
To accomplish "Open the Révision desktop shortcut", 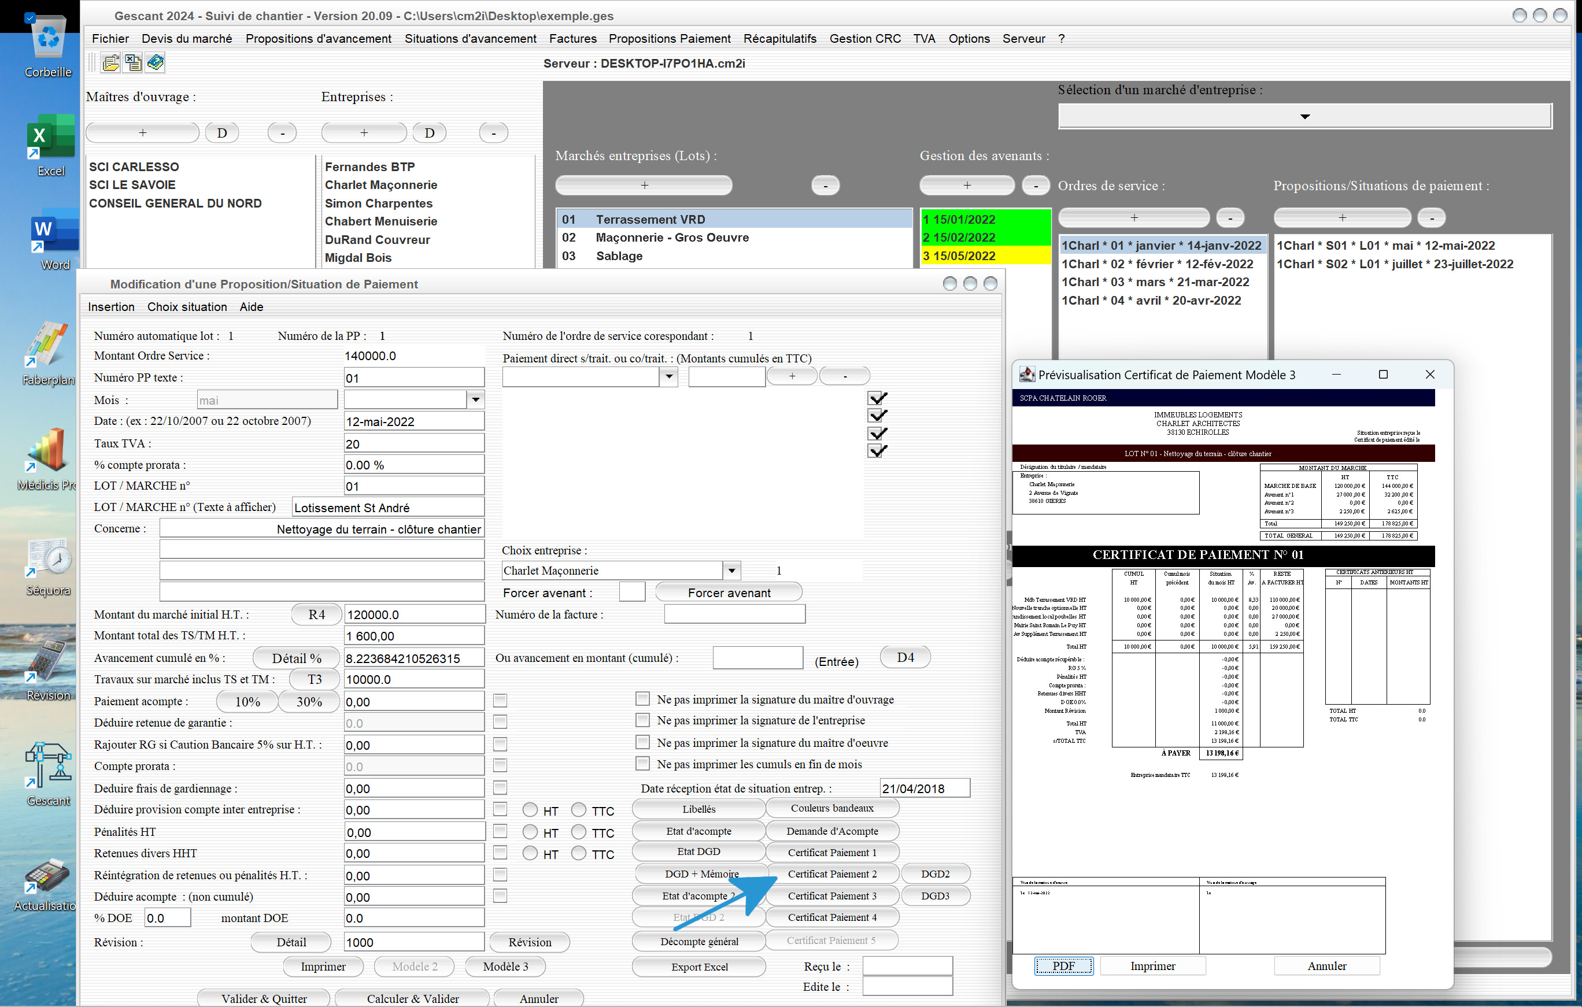I will point(48,670).
